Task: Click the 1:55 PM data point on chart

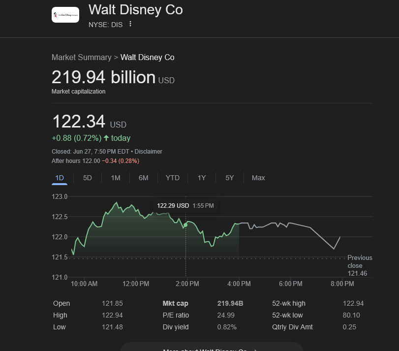Action: pyautogui.click(x=185, y=225)
